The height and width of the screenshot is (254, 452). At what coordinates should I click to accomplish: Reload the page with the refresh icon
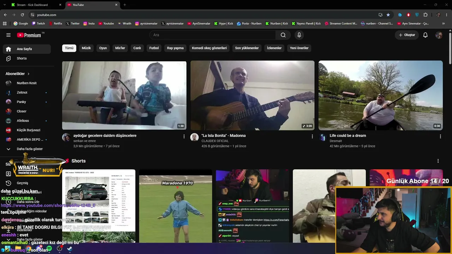(x=22, y=15)
